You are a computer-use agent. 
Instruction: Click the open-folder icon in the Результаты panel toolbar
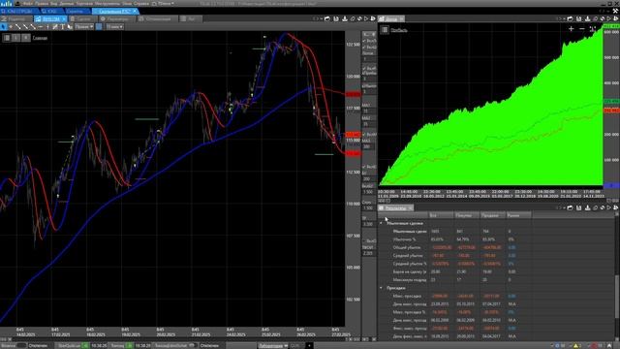570,207
